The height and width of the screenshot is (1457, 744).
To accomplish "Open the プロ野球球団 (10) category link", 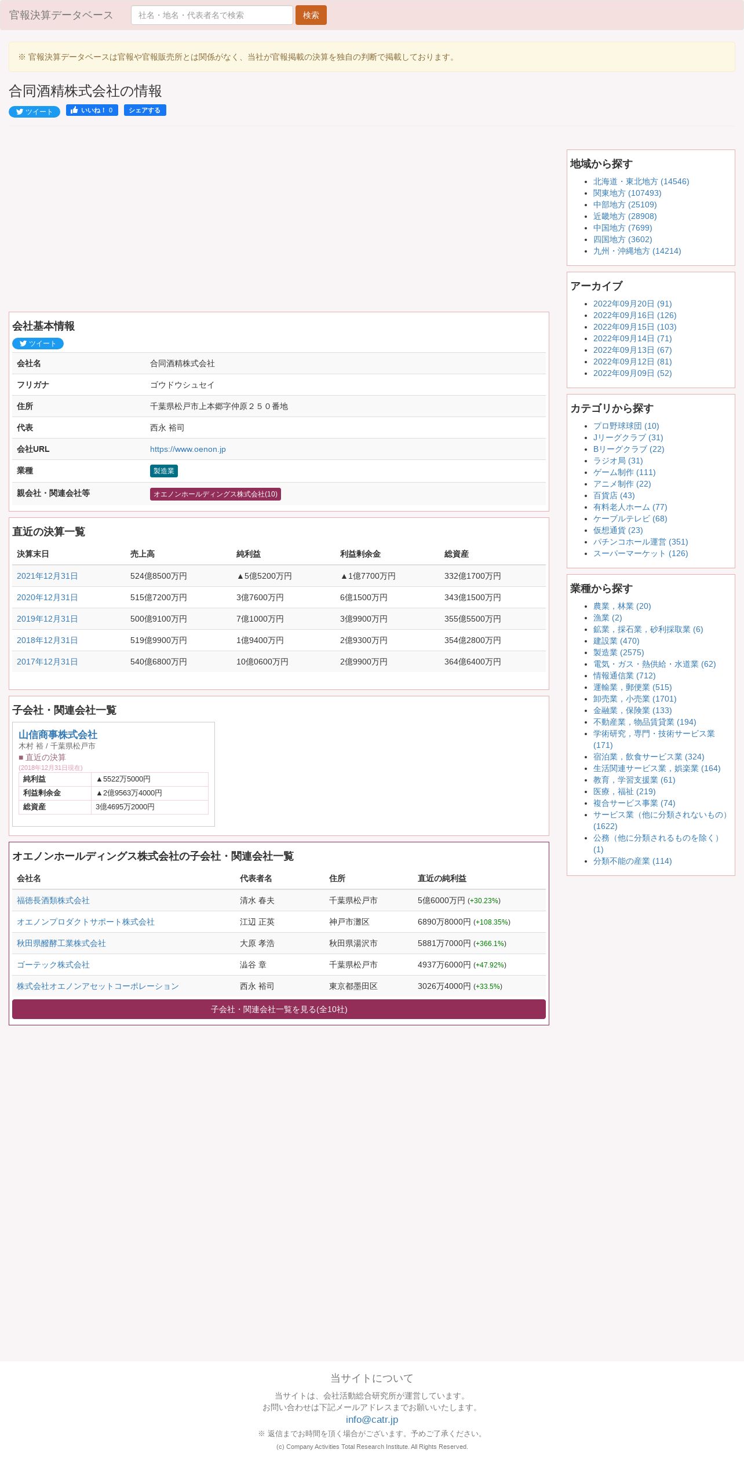I will coord(626,426).
